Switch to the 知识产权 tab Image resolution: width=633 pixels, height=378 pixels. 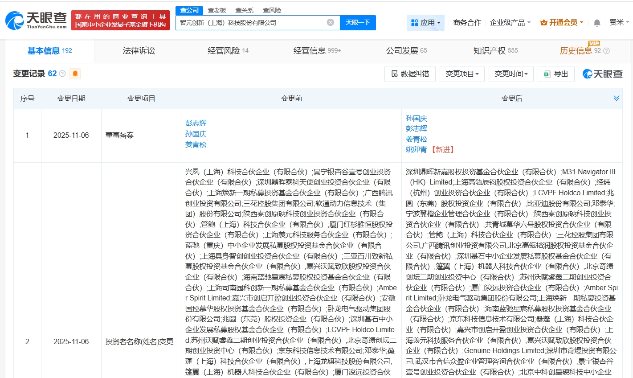(x=495, y=51)
